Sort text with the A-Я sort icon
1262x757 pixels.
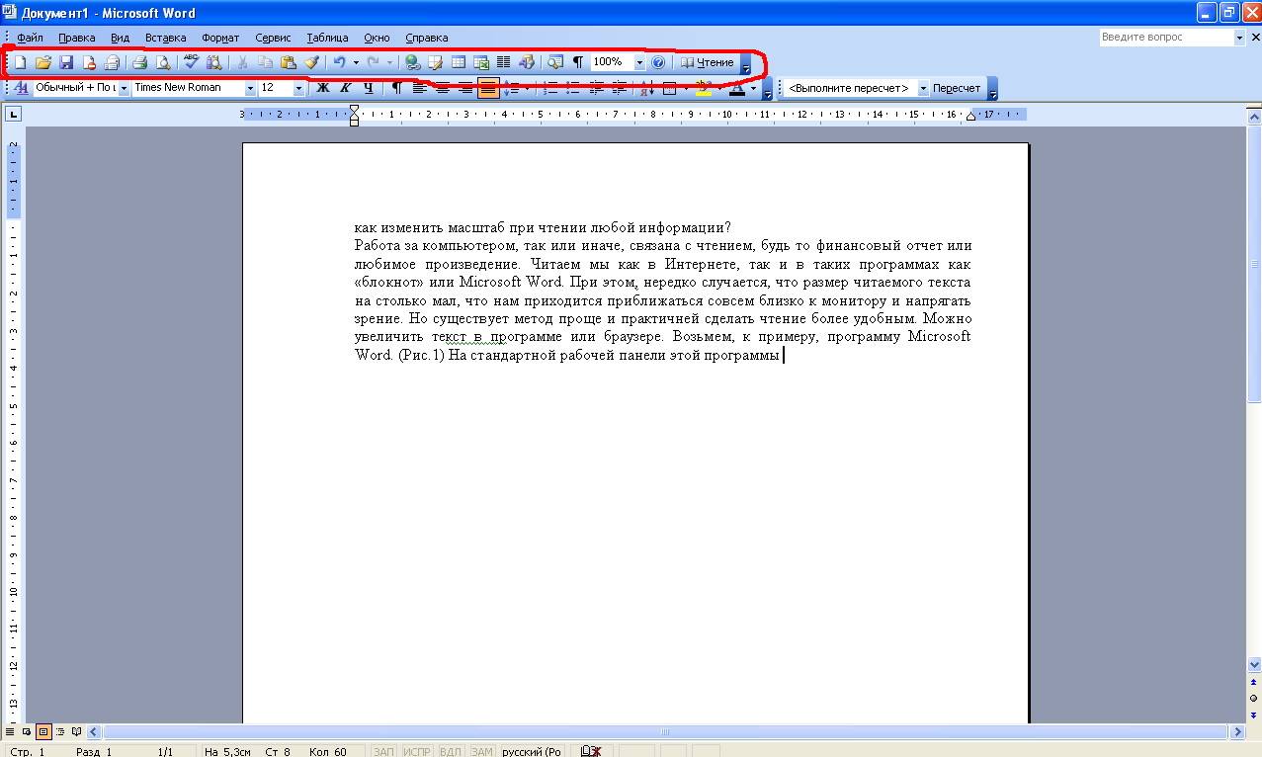point(646,88)
